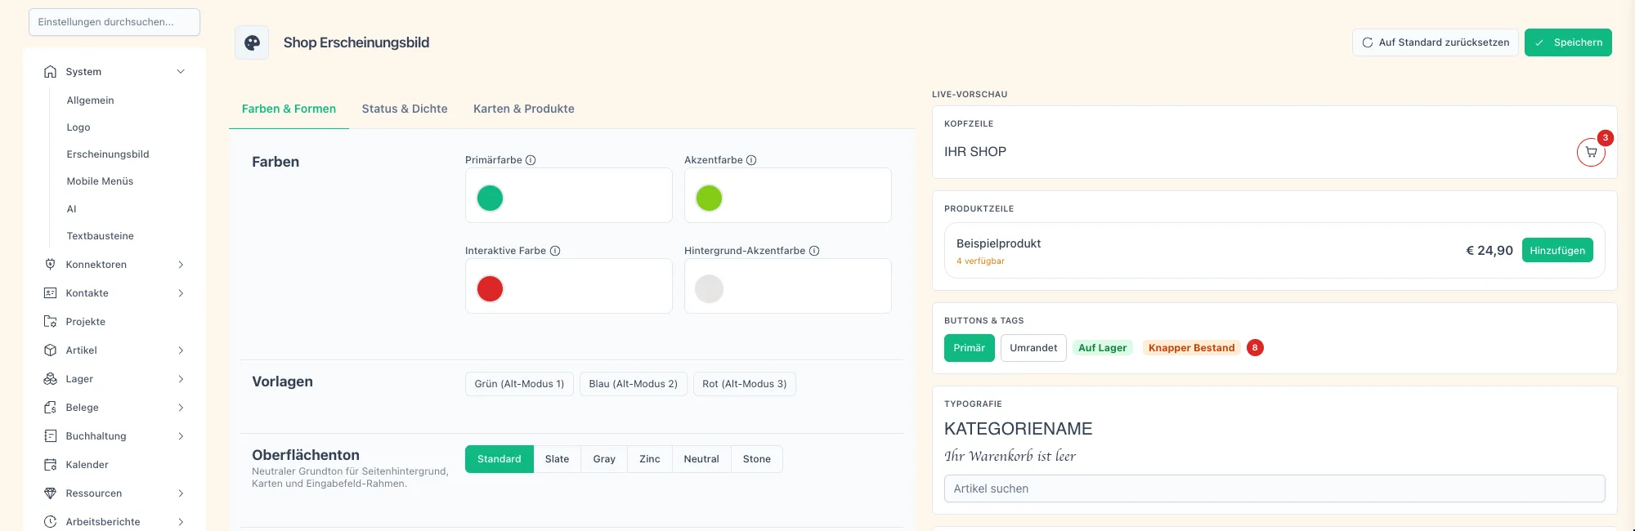This screenshot has width=1635, height=531.
Task: Apply the Blau (Alt-Modus 2) template
Action: coord(634,384)
